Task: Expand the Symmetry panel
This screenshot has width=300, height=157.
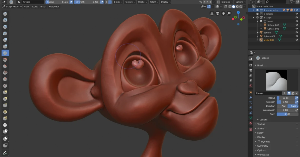Action: (x=263, y=146)
